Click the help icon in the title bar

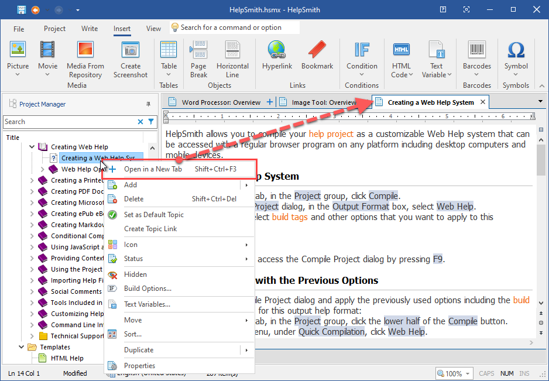tap(443, 9)
